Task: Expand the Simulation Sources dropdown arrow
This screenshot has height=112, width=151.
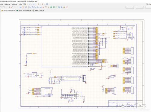Action: click(x=45, y=4)
